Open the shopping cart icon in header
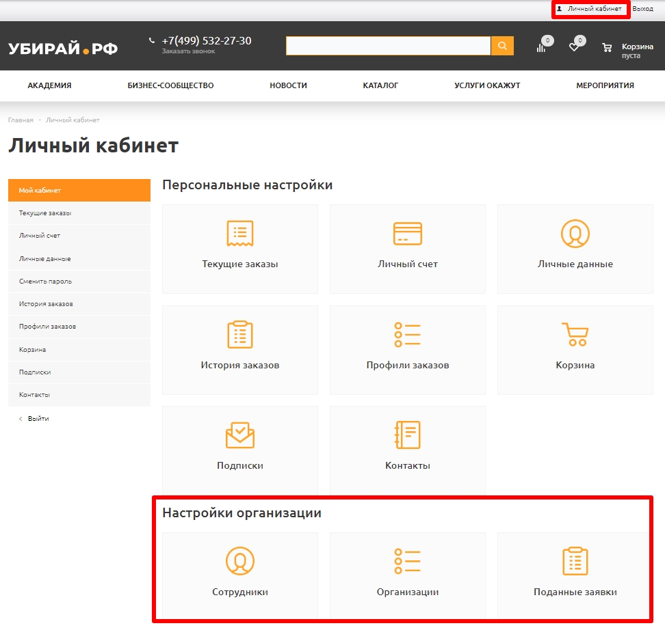The width and height of the screenshot is (665, 630). pyautogui.click(x=607, y=47)
